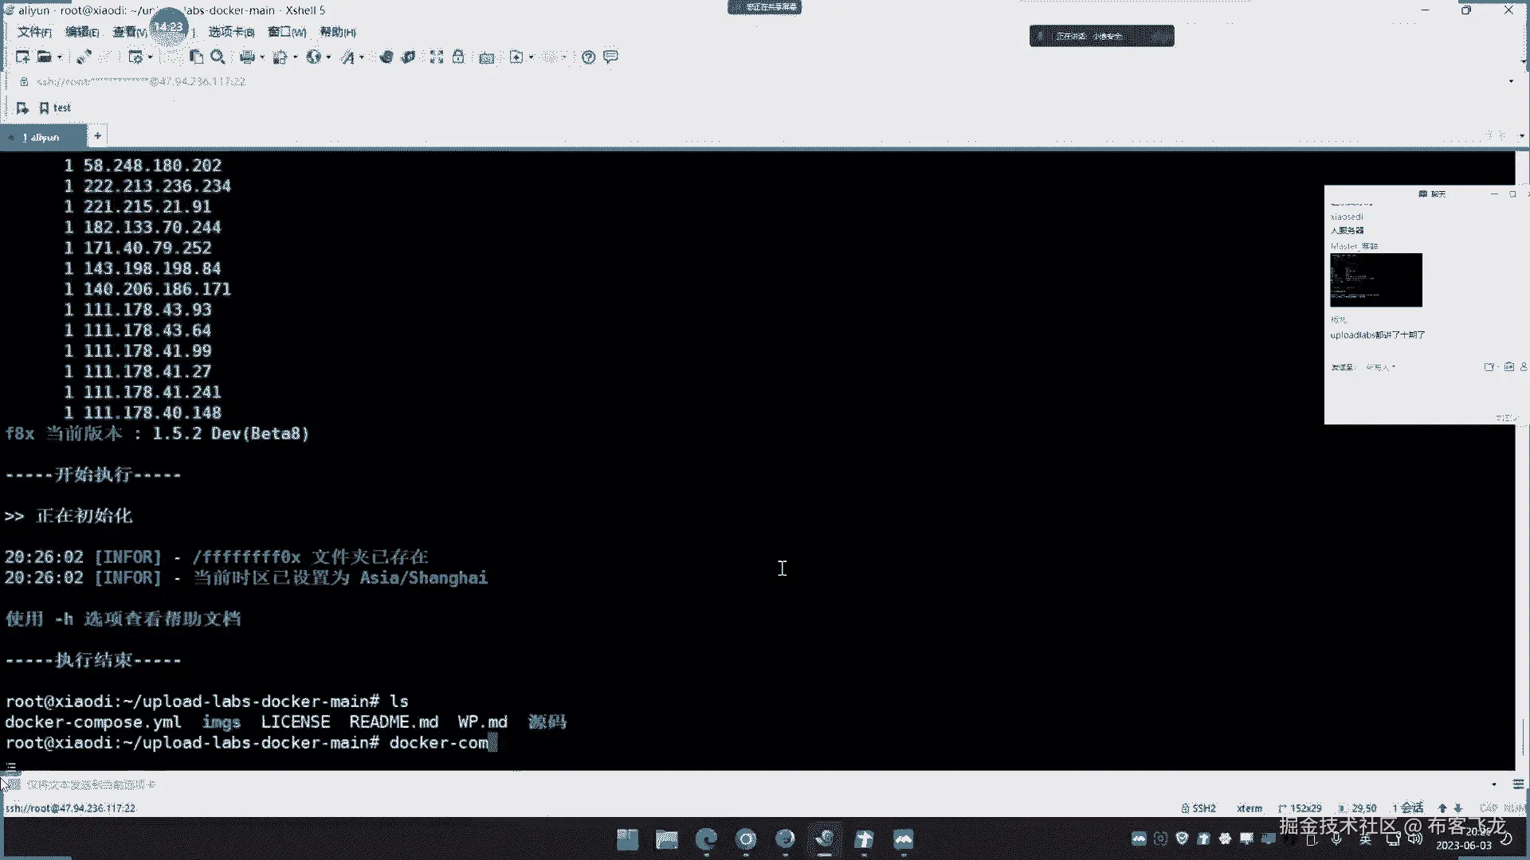Screen dimensions: 1530x860
Task: Click the speech bubble feedback icon
Action: [611, 57]
